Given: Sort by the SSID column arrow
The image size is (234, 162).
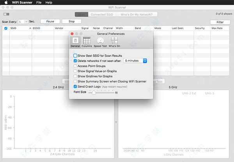Looking at the screenshot, I should (x=30, y=28).
